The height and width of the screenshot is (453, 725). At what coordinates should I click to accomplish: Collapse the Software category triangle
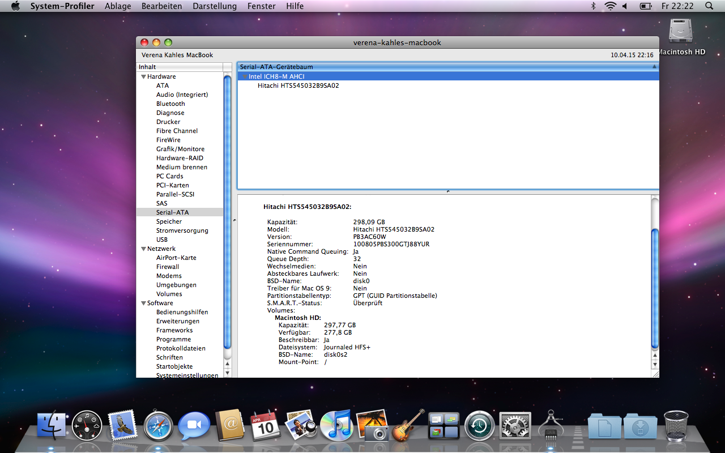click(x=143, y=303)
